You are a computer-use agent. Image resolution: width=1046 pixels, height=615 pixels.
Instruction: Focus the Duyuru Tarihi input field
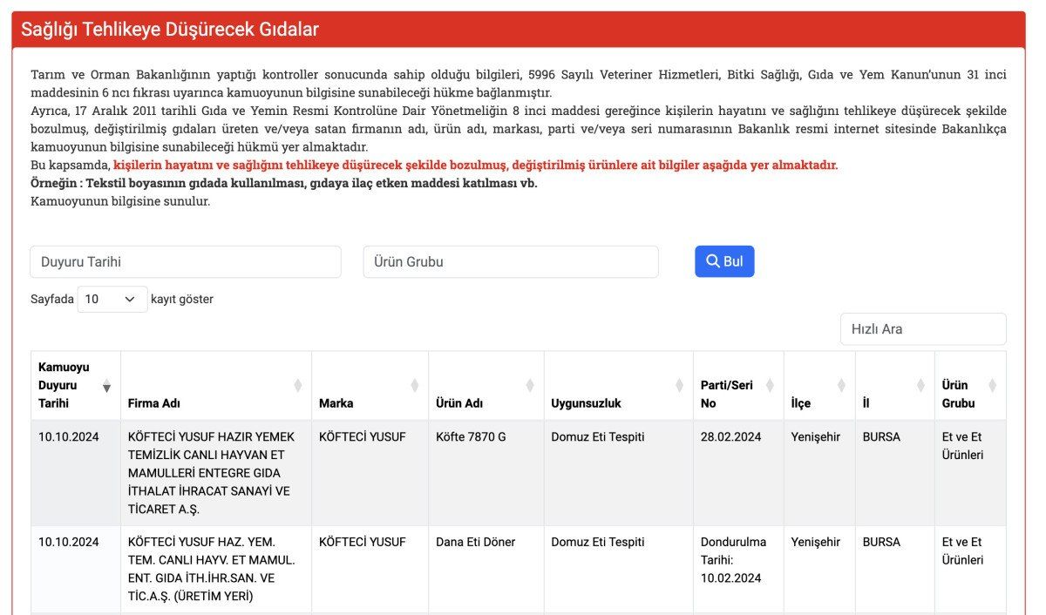pos(186,261)
